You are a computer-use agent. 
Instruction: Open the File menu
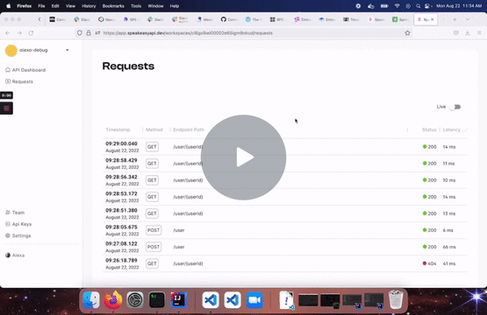click(41, 6)
